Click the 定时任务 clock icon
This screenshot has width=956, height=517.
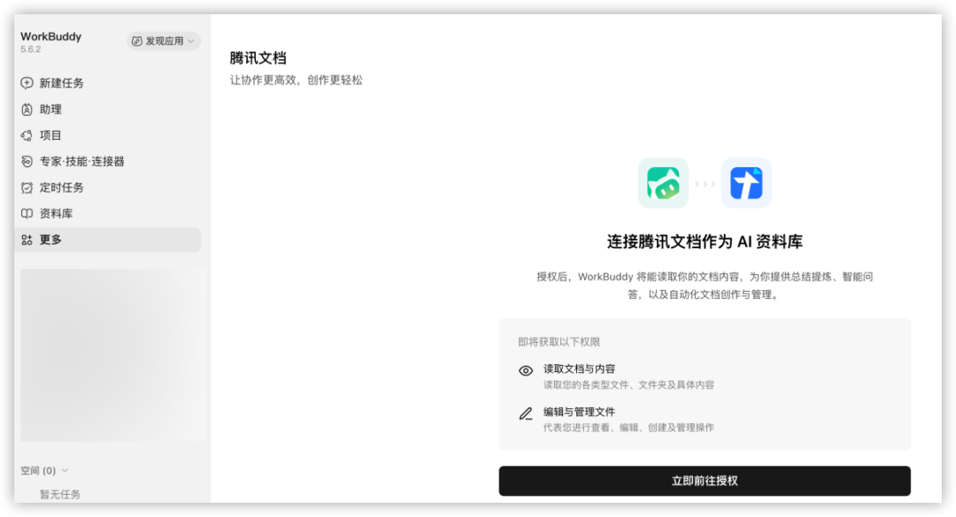pyautogui.click(x=27, y=187)
